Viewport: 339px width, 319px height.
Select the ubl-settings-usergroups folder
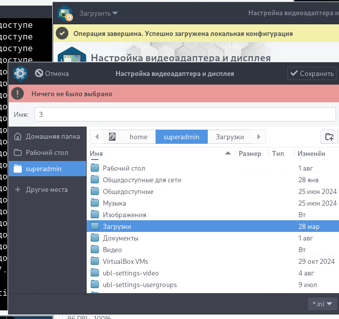tap(213, 285)
